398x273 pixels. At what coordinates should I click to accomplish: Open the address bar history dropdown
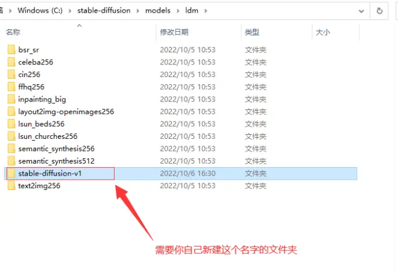point(361,11)
